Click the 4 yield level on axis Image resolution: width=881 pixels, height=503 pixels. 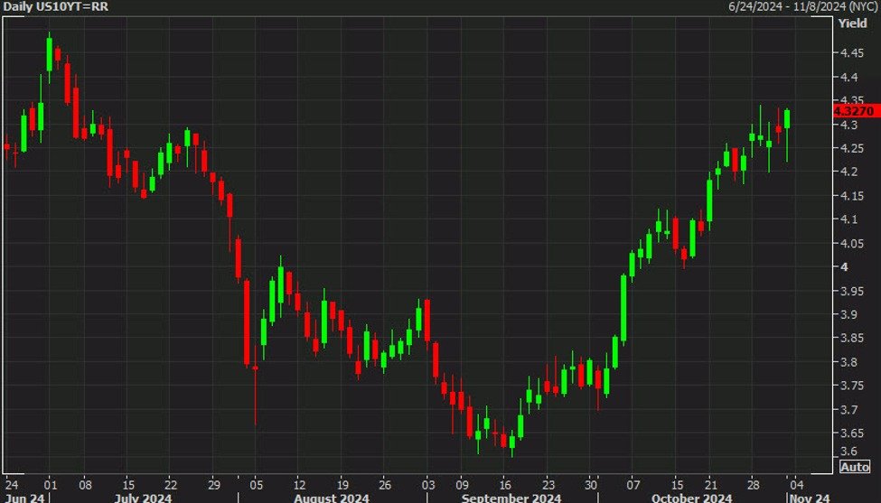pos(843,267)
